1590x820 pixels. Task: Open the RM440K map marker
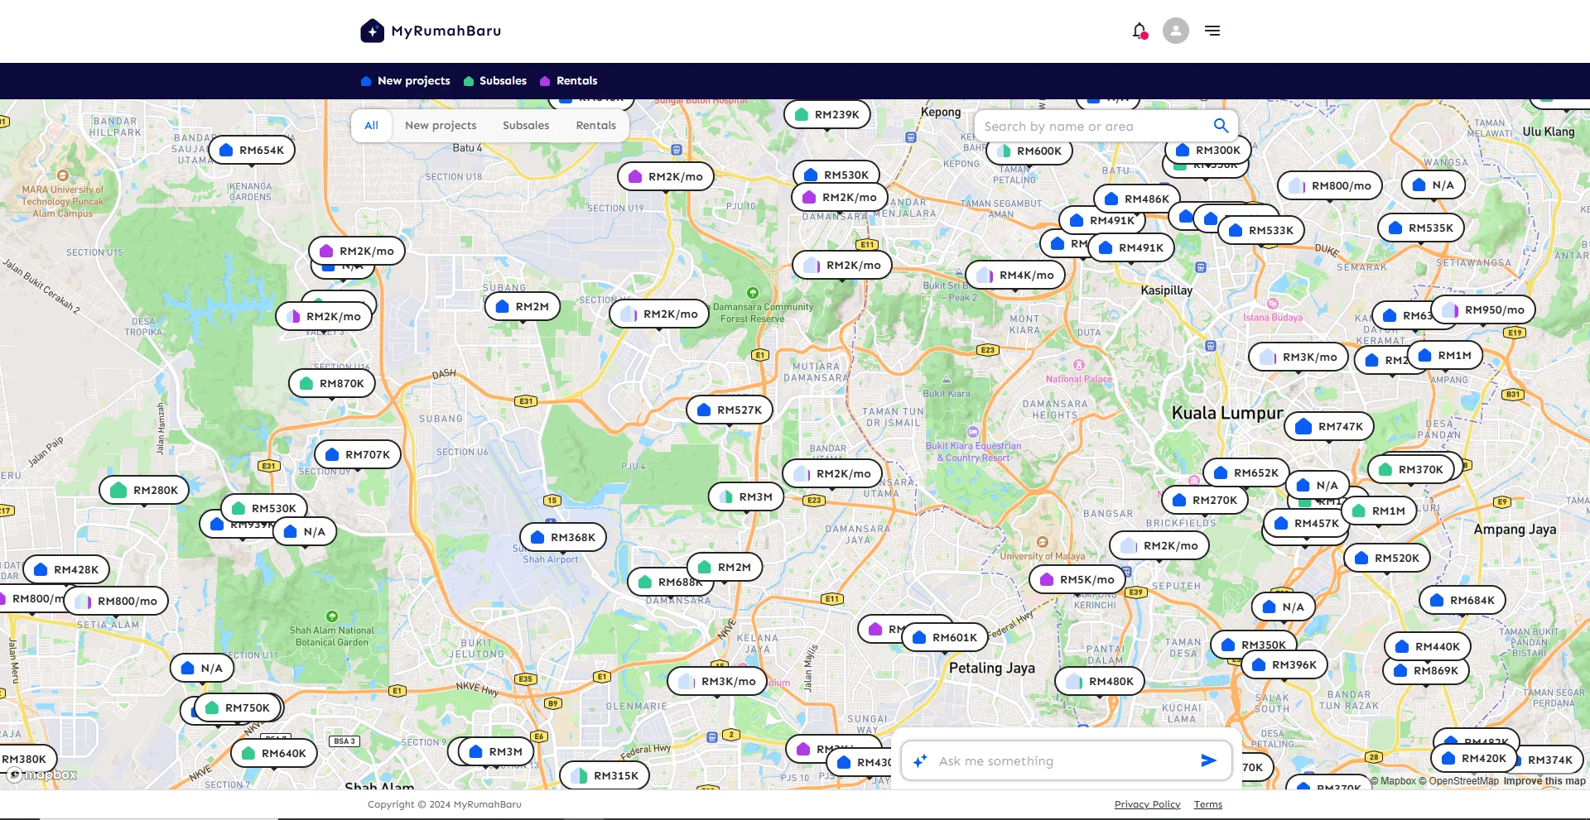(x=1428, y=647)
